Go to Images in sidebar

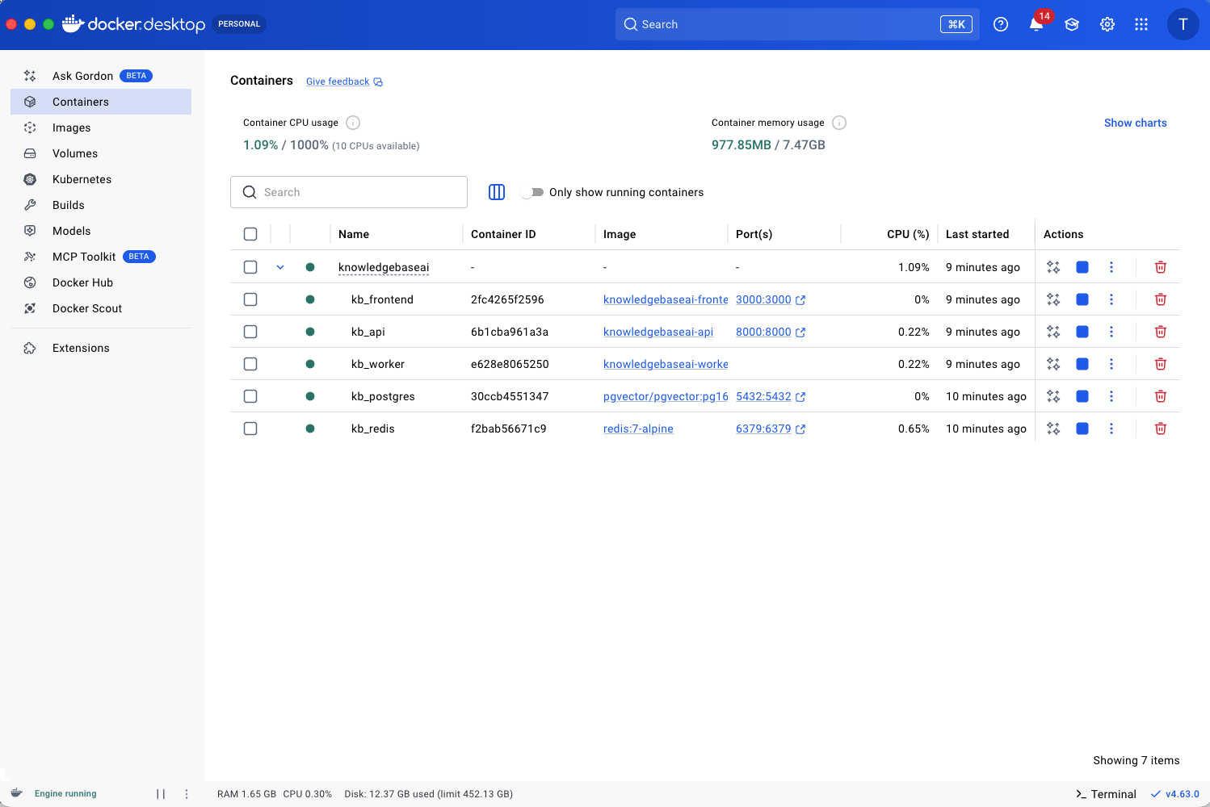[x=101, y=128]
